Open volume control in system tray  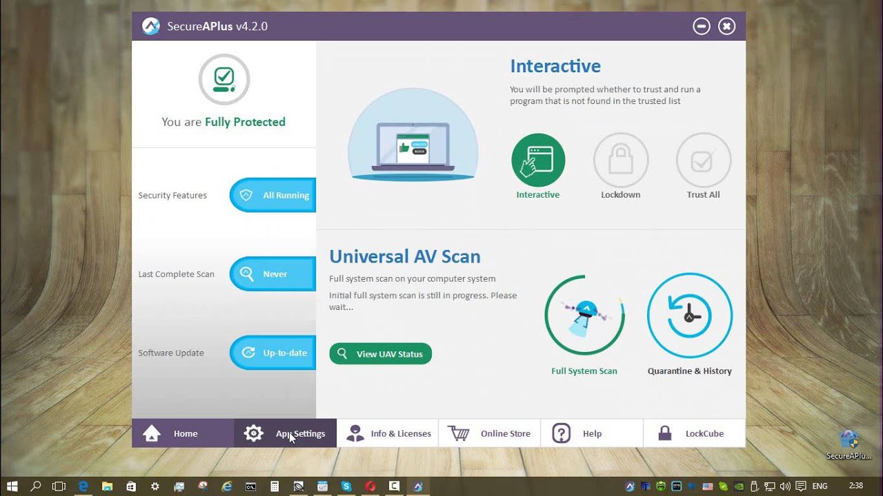pos(785,486)
